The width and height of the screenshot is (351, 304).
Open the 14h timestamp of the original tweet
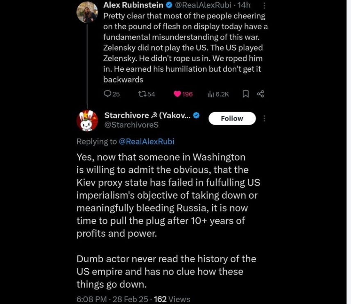tap(244, 5)
